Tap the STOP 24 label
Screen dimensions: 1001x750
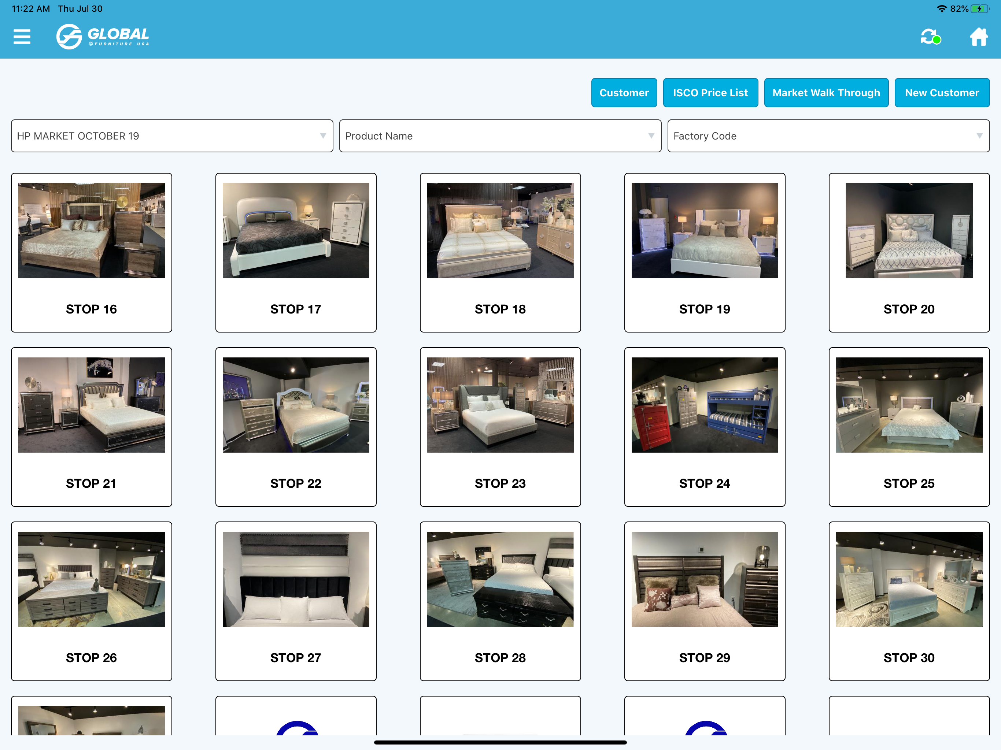(705, 483)
